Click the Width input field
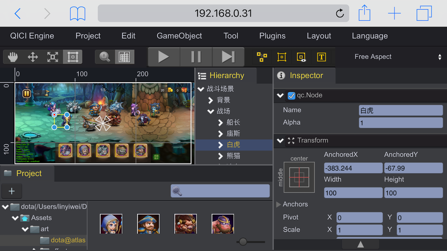This screenshot has height=251, width=447. [353, 193]
